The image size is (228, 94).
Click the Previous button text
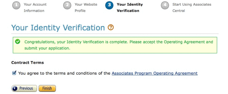click(x=26, y=88)
